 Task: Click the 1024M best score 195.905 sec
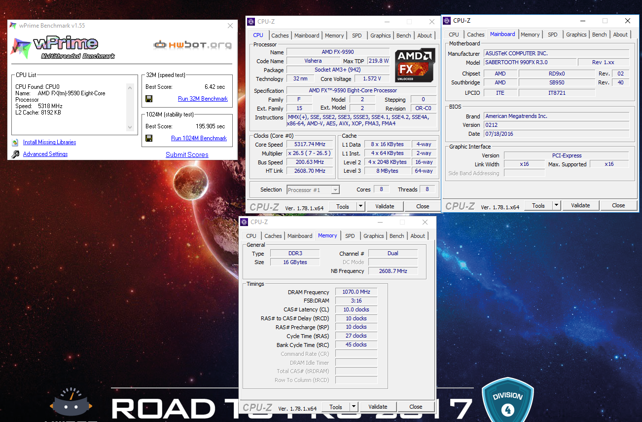point(210,126)
